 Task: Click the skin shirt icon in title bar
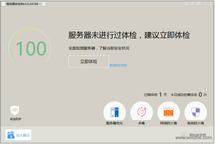coord(186,3)
